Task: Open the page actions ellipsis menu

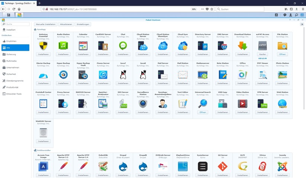Action: click(x=202, y=9)
